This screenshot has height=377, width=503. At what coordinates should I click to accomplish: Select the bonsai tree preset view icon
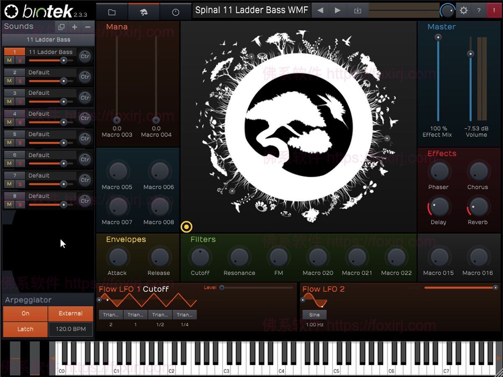click(145, 10)
